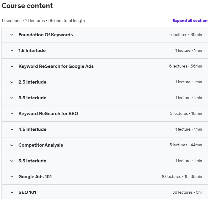Screen dimensions: 208x199
Task: Select Keyword ReSearch for Google Ads title
Action: click(x=56, y=66)
